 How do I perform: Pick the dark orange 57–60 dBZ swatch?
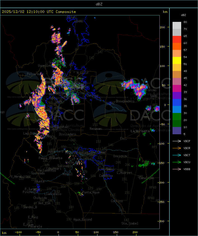coord(177,47)
